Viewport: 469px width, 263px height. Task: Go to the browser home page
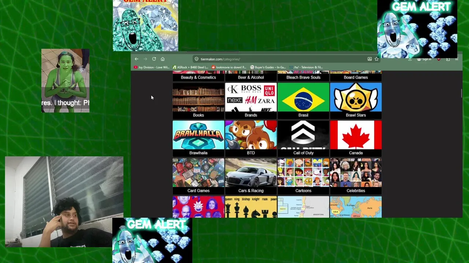click(163, 59)
